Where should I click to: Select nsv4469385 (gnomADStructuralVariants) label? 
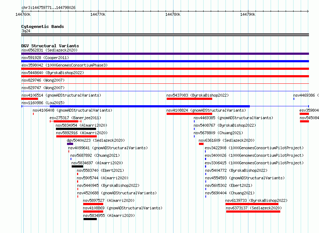coord(233,118)
